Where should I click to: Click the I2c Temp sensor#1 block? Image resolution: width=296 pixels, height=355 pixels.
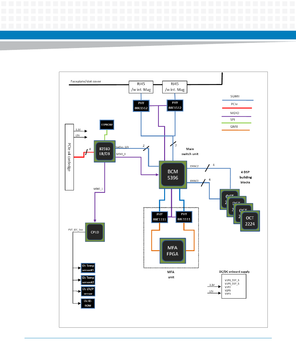[88, 268]
